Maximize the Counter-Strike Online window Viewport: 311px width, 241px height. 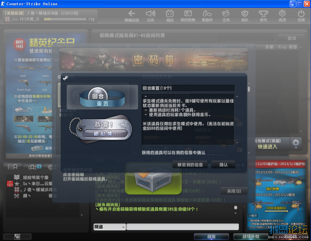300,4
